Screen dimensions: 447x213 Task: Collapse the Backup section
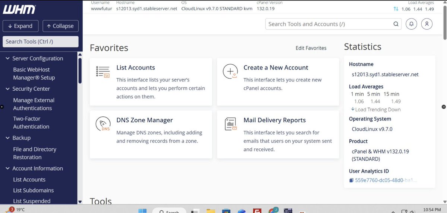(x=8, y=138)
